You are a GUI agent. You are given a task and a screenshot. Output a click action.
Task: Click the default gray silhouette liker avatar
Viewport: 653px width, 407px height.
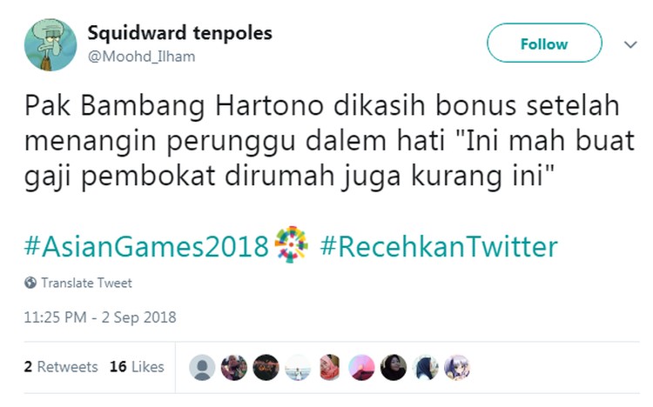click(202, 368)
